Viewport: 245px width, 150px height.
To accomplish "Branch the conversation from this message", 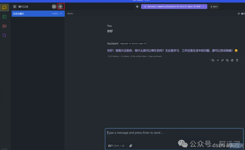I will click(223, 60).
